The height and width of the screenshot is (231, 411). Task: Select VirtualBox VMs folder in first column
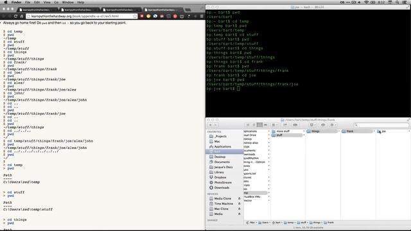(252, 197)
